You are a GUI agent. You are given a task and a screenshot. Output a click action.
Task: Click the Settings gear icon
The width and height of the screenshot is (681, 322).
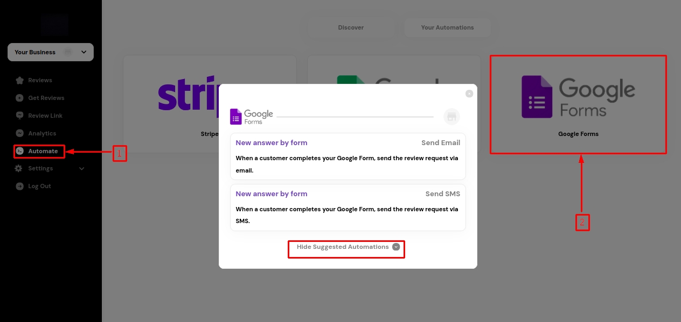point(19,168)
